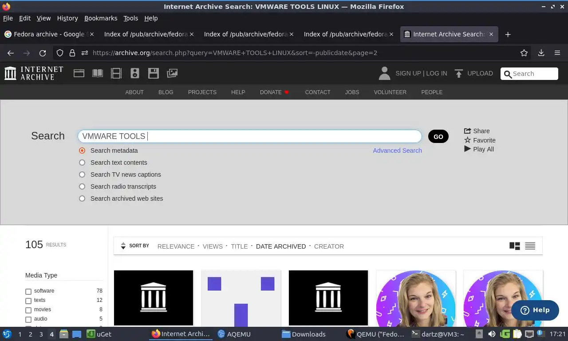Sort results by VIEWS
The height and width of the screenshot is (341, 568).
coord(213,246)
